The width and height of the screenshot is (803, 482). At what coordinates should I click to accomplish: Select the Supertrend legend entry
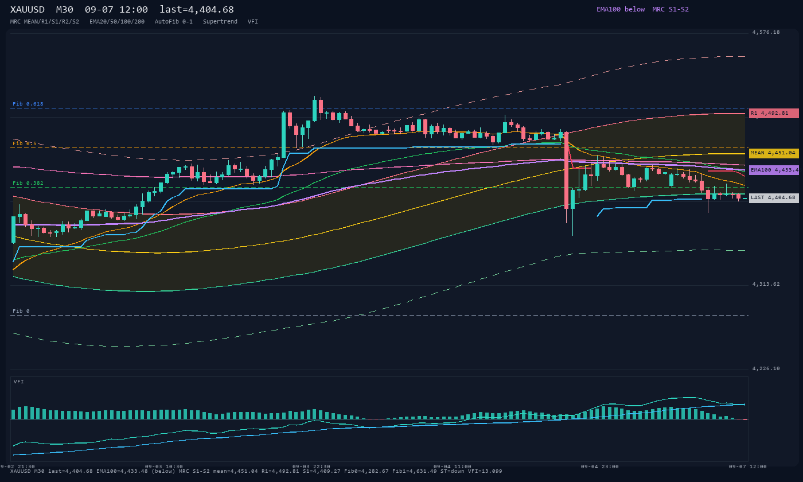[220, 21]
